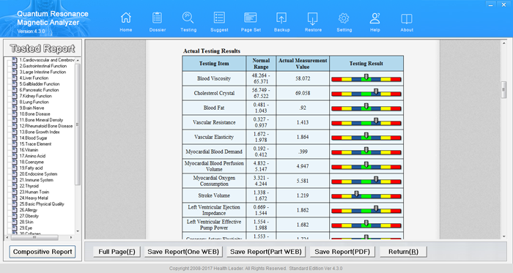This screenshot has width=513, height=273.
Task: Select 11.Bone Mineral Density report
Action: [41, 120]
